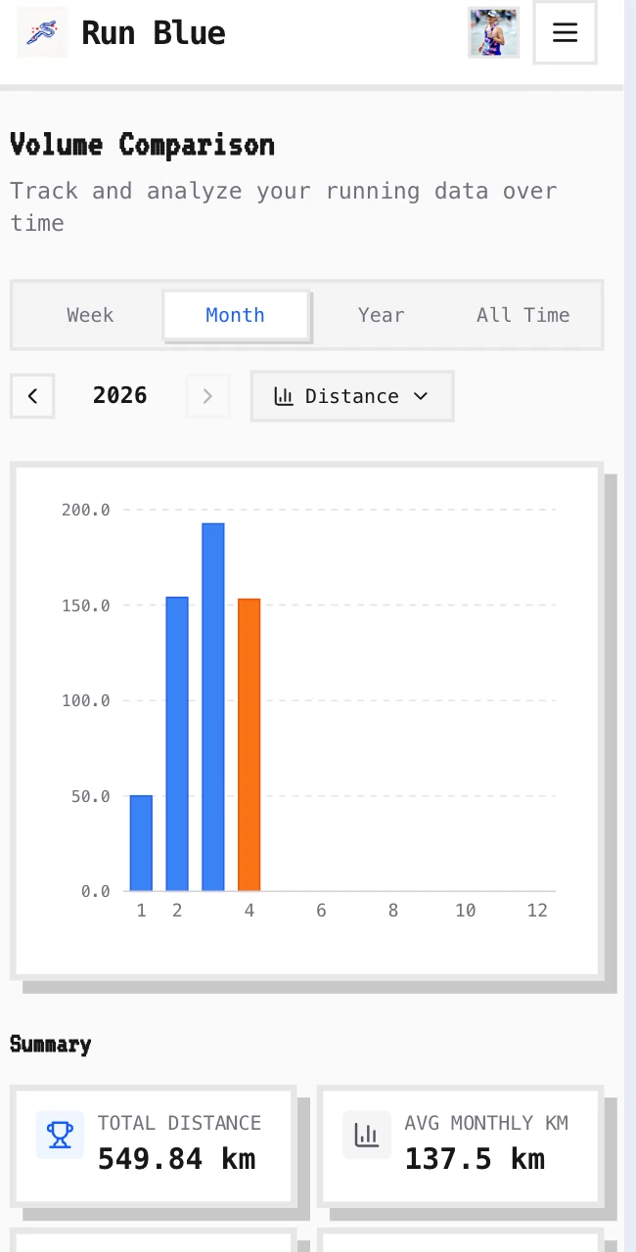The width and height of the screenshot is (636, 1252).
Task: Click the TOTAL DISTANCE label
Action: tap(179, 1123)
